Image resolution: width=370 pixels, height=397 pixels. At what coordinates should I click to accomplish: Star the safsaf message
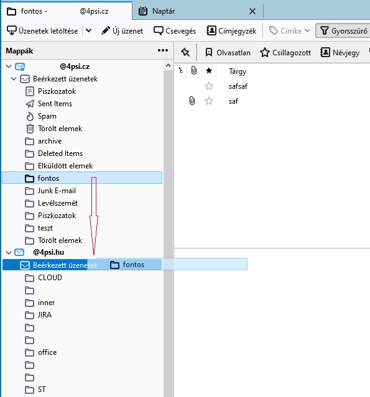click(209, 86)
